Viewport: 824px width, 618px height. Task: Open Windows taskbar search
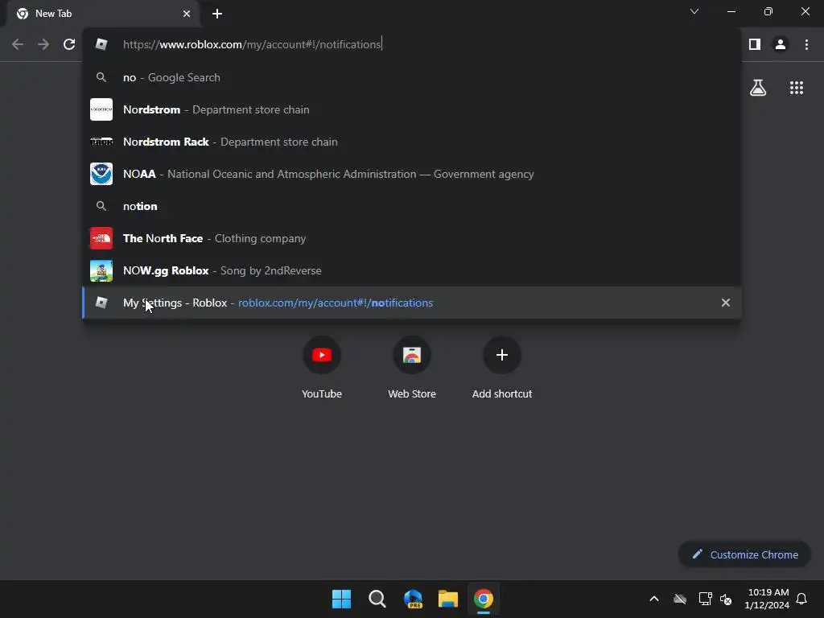coord(377,599)
